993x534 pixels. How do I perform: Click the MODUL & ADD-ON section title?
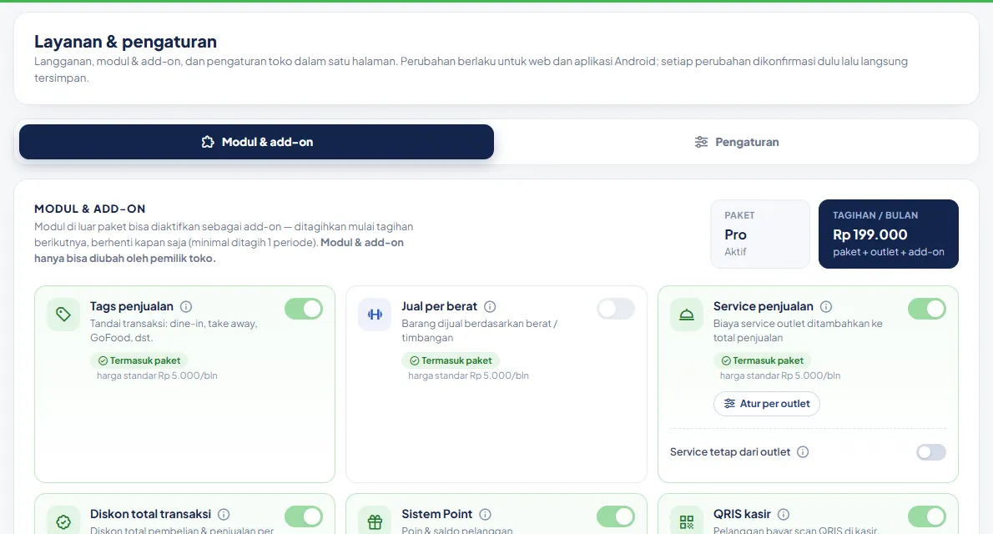click(x=90, y=209)
